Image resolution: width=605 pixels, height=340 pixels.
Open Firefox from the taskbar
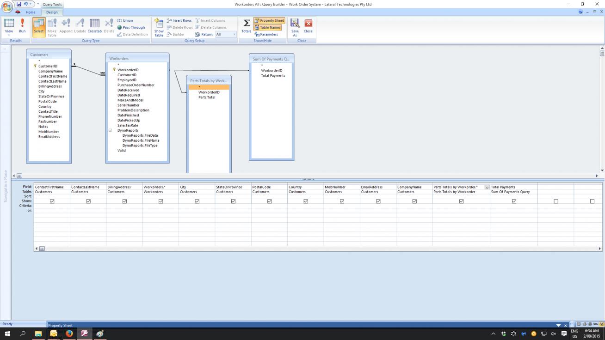69,334
